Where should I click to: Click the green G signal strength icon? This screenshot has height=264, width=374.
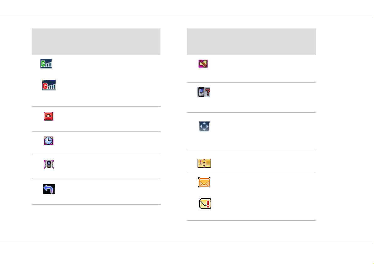(46, 63)
